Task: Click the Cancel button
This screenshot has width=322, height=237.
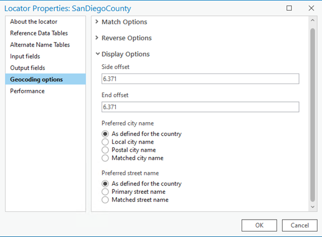Action: pos(300,225)
